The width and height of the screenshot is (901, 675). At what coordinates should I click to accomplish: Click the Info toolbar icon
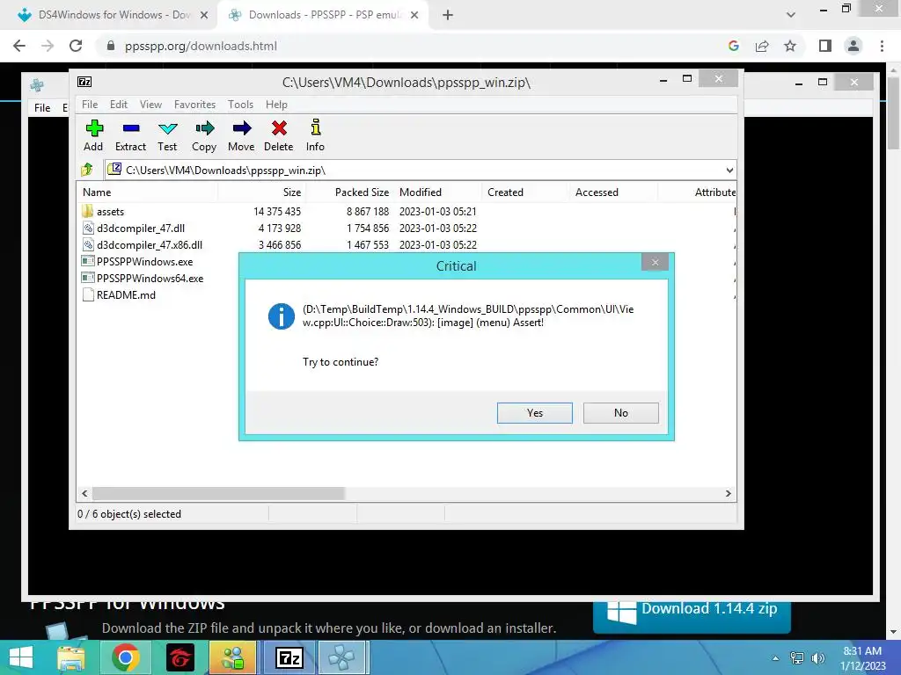(316, 127)
